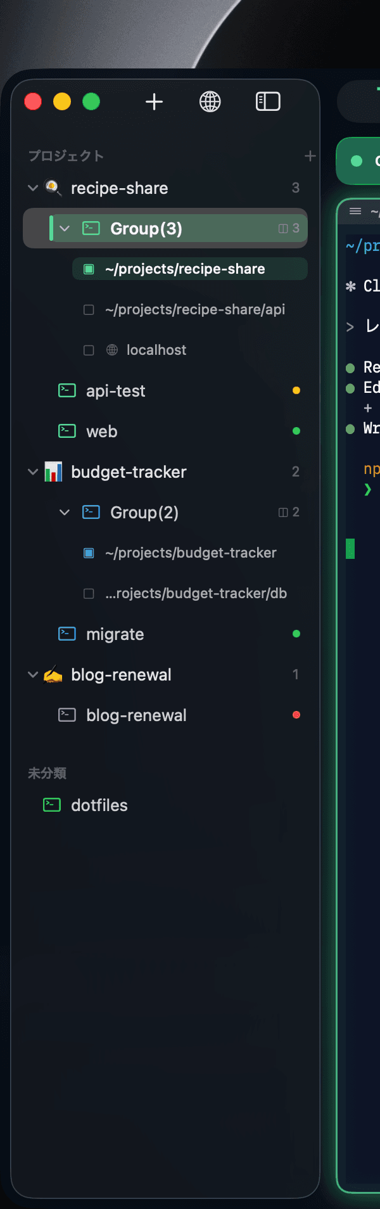Click the green status dot on migrate
Viewport: 380px width, 1209px height.
[x=296, y=634]
